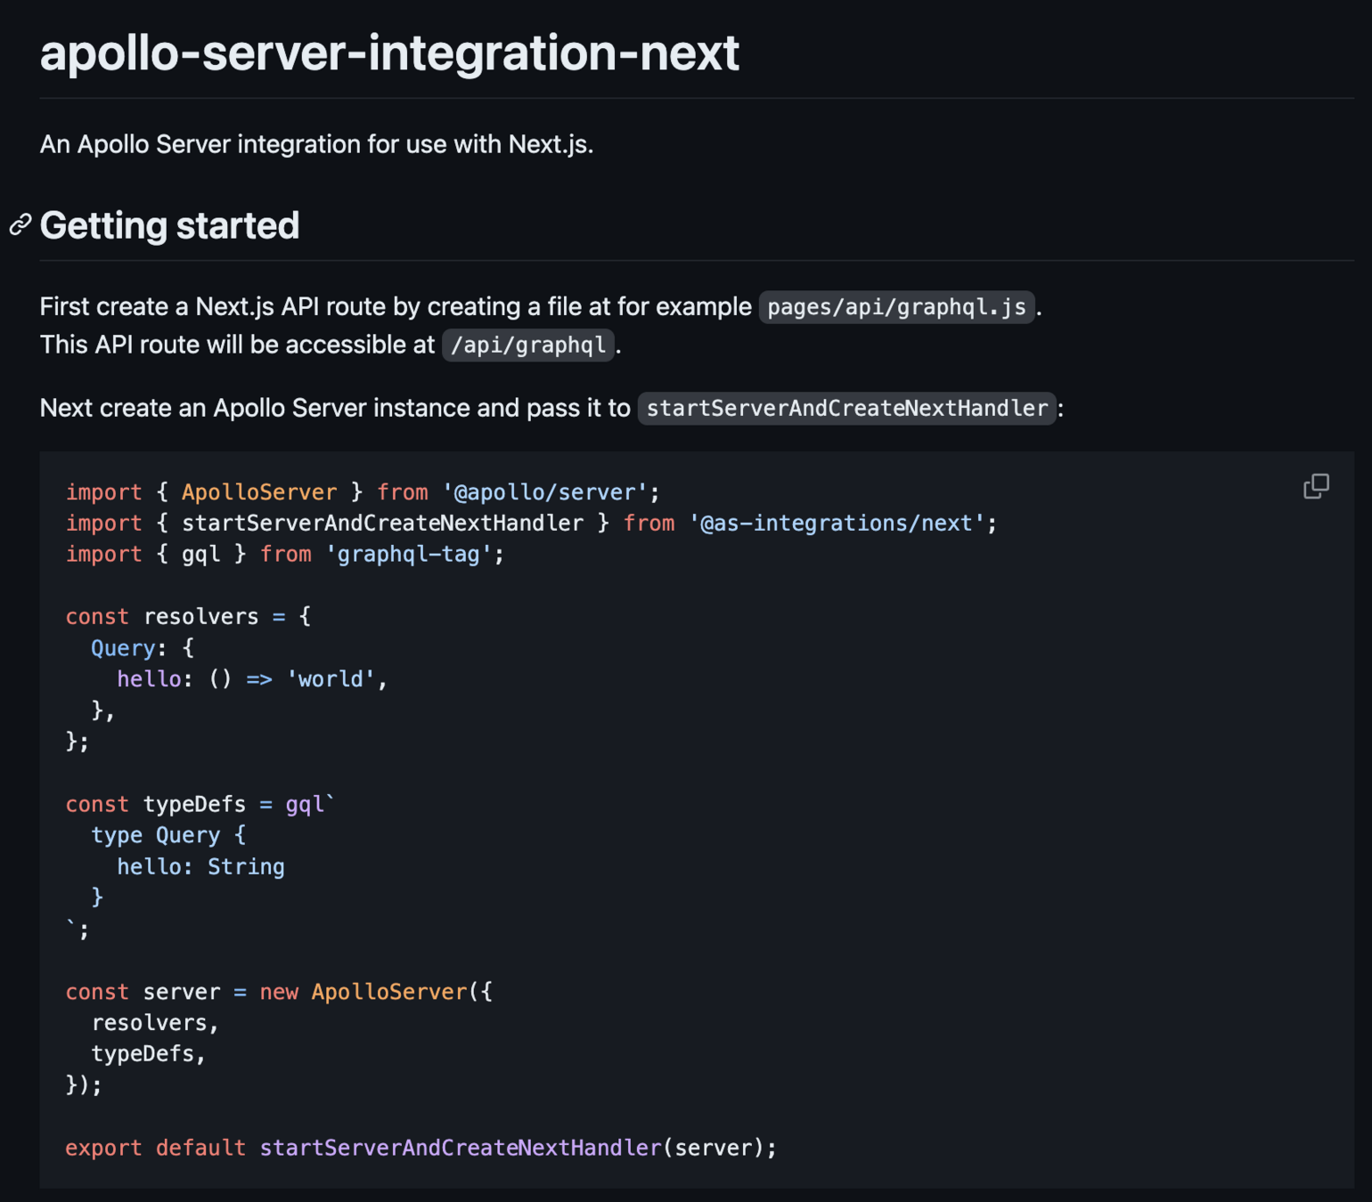Click the inline code /api/graphql
The width and height of the screenshot is (1372, 1202).
(x=528, y=345)
